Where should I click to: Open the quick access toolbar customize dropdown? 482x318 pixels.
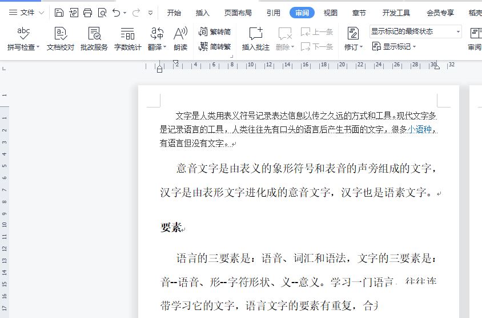[150, 13]
